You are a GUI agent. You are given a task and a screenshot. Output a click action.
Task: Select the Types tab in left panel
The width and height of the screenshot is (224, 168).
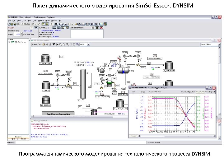13,139
